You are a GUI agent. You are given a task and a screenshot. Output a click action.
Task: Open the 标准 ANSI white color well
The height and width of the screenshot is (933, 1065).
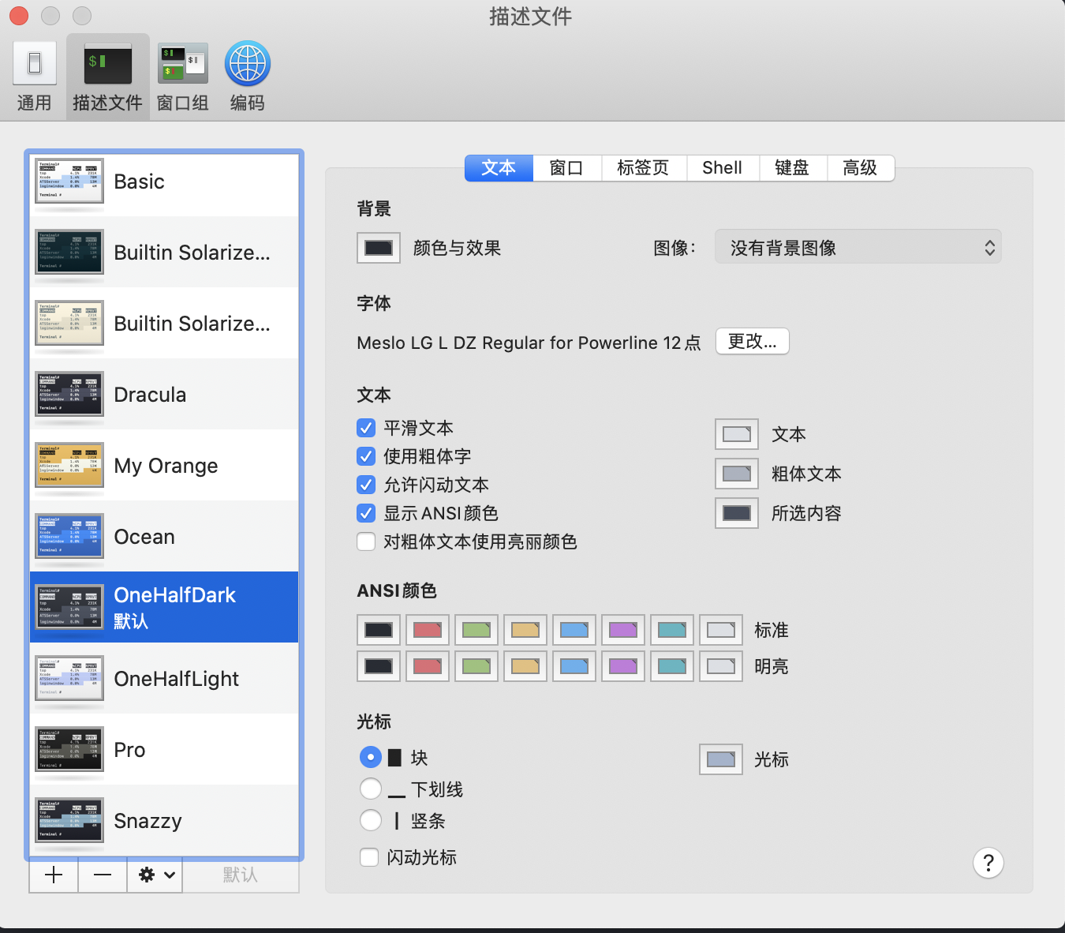point(721,630)
